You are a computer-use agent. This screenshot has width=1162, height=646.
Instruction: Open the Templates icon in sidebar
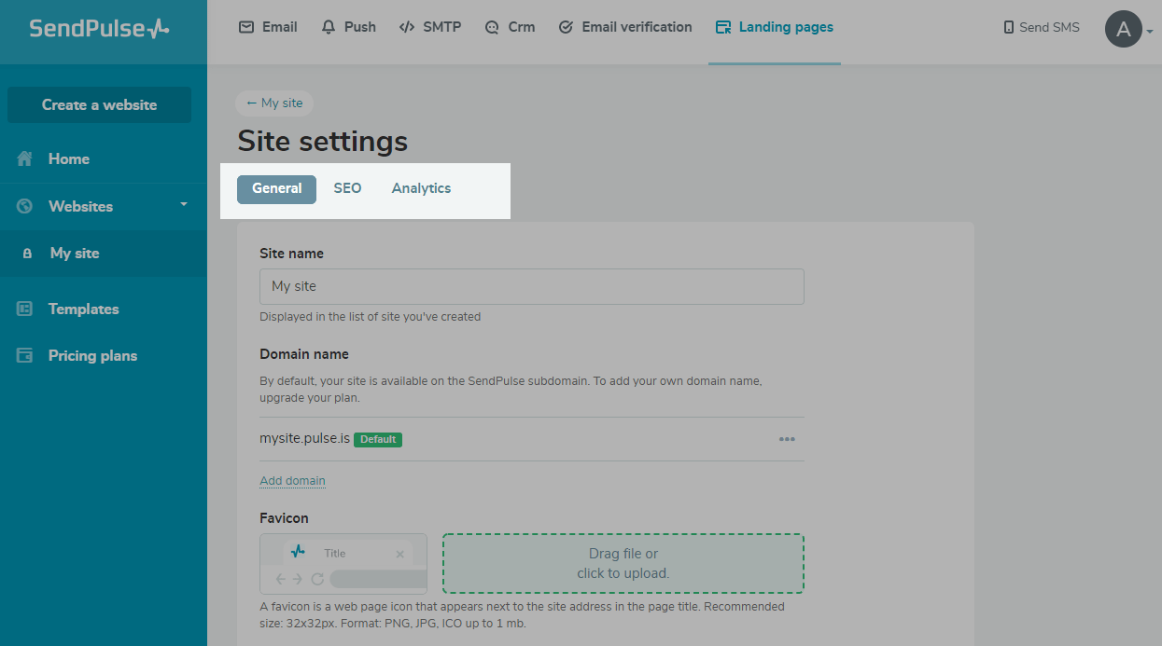tap(25, 309)
